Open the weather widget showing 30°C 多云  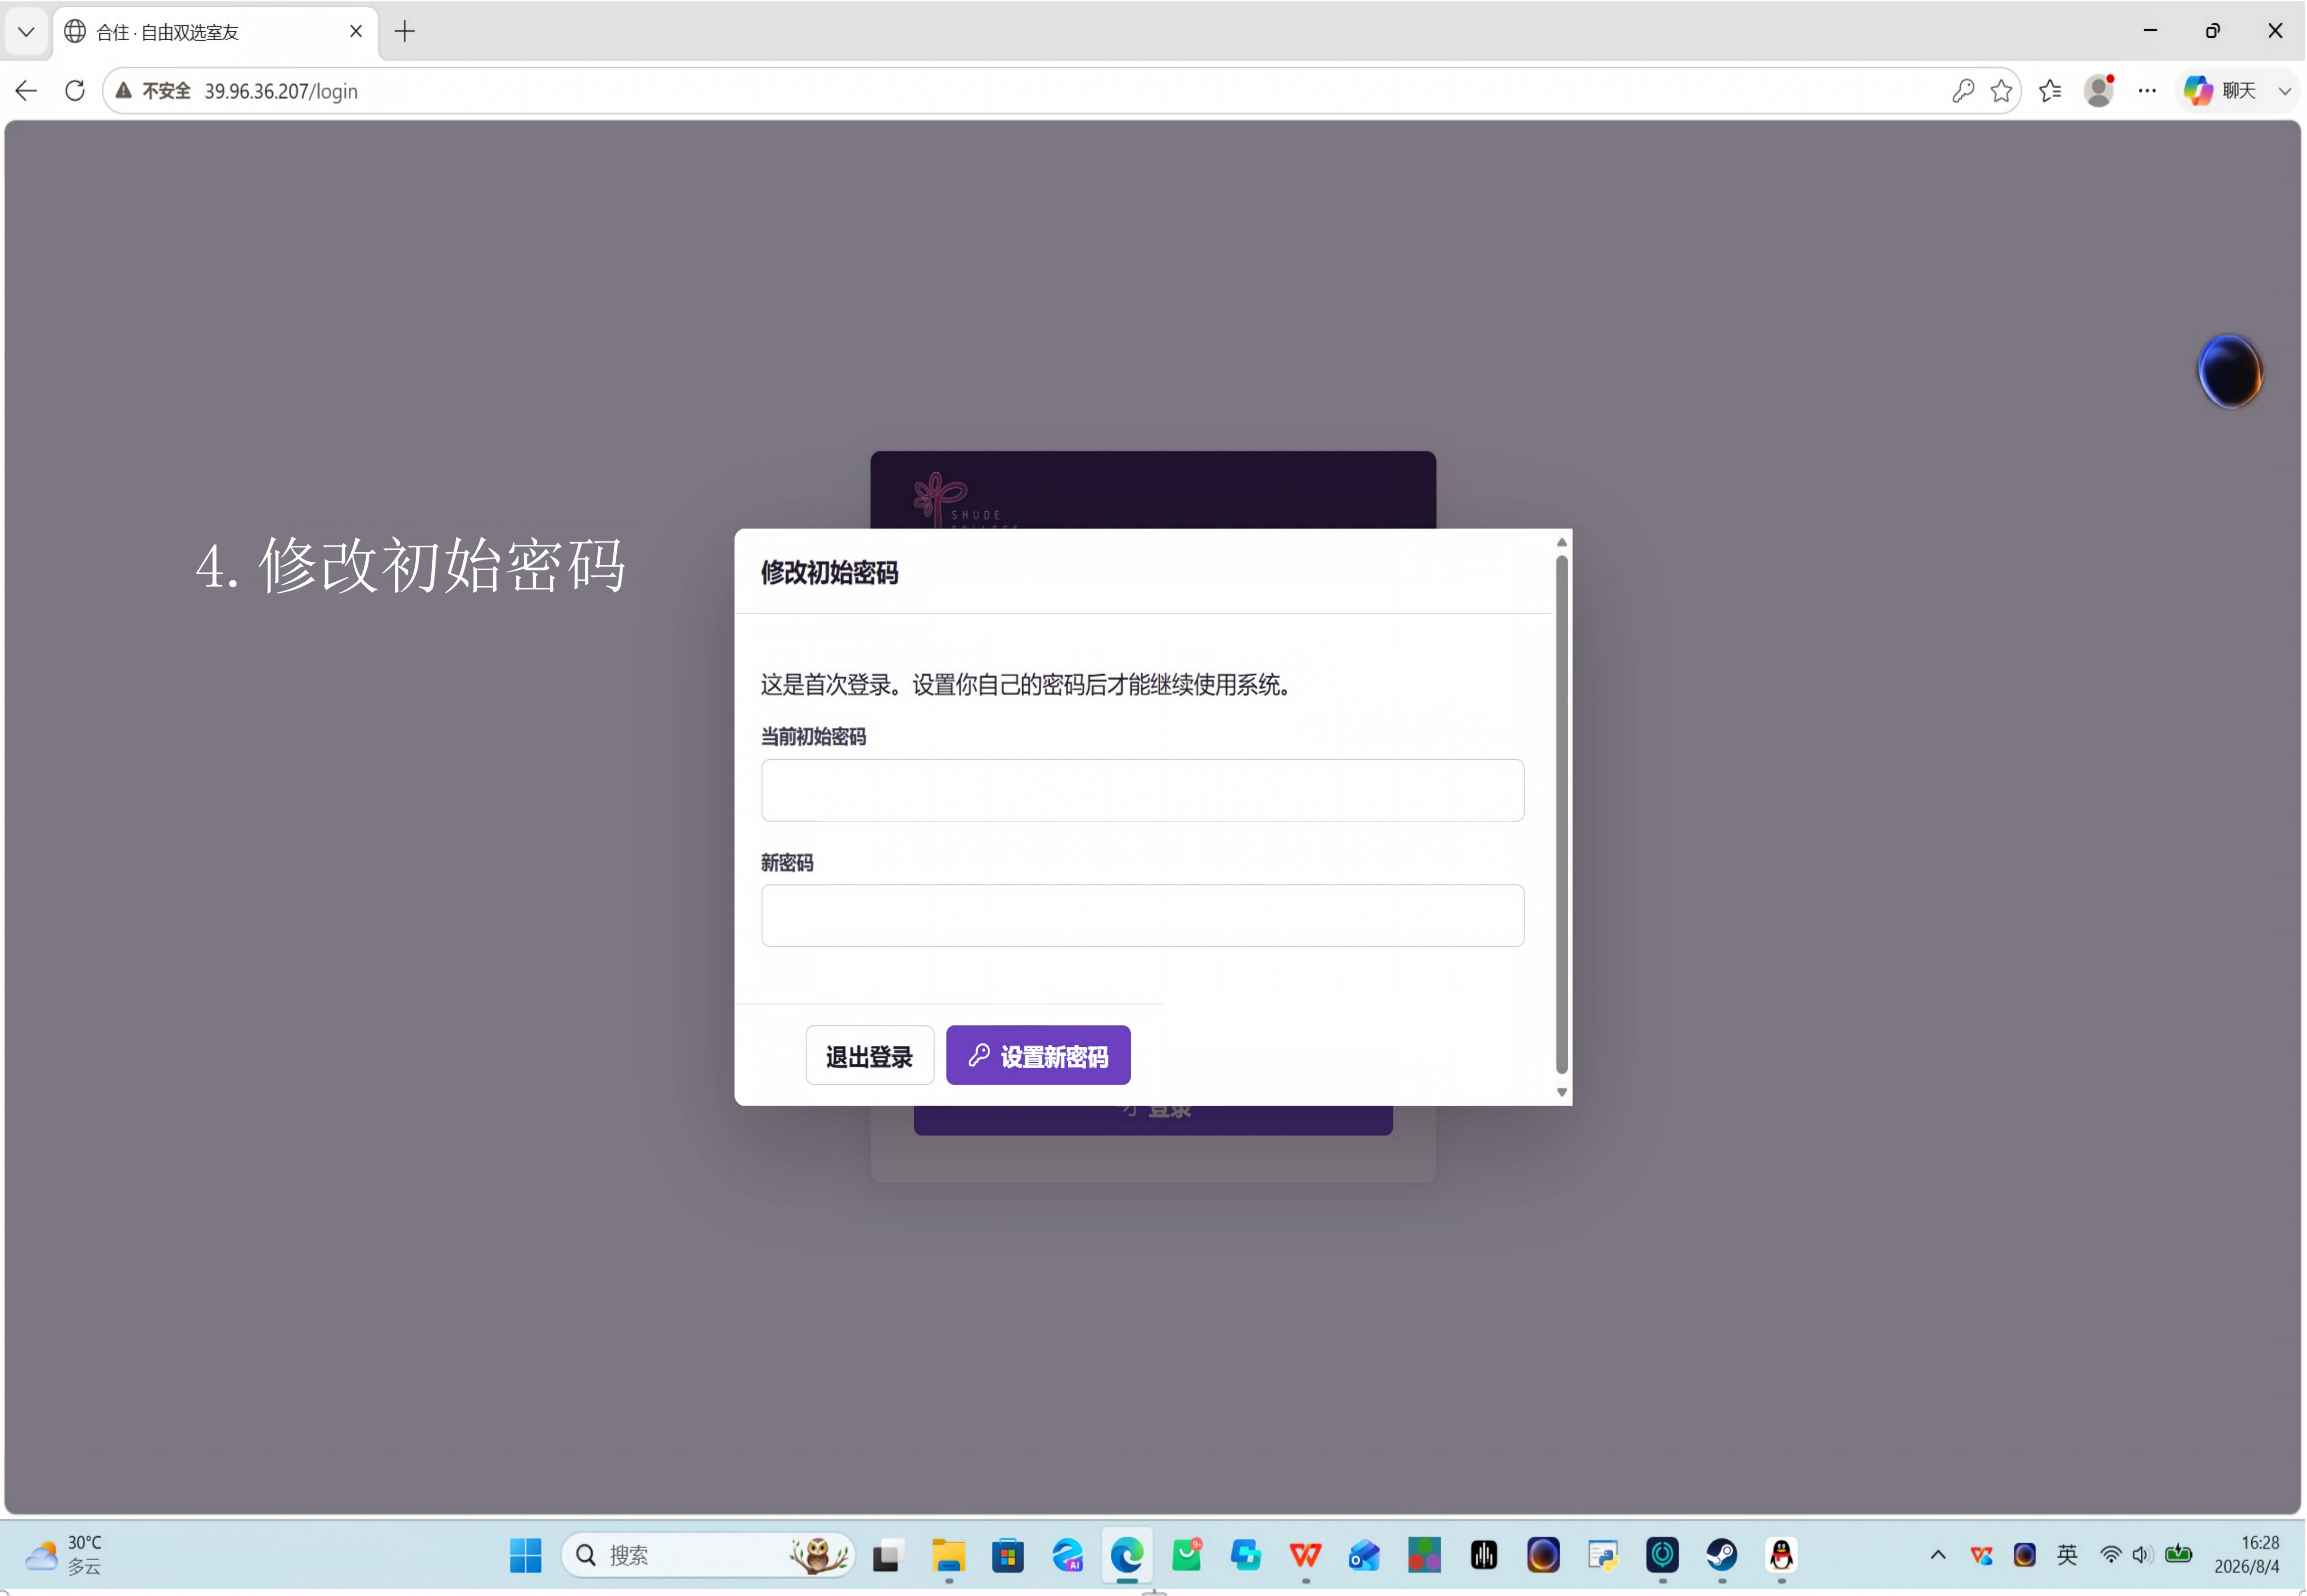point(64,1554)
